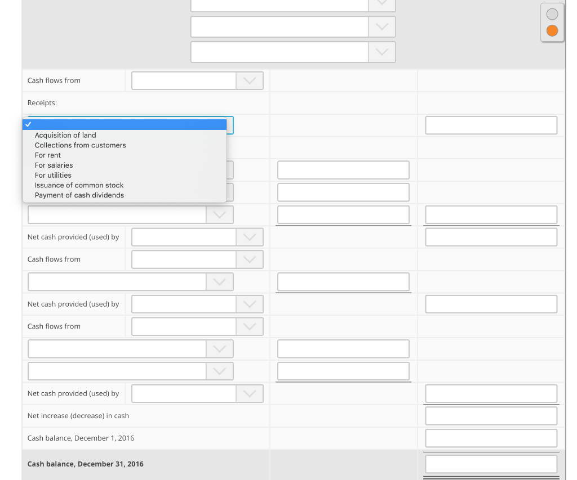Open third 'Net cash provided (used) by' dropdown
The height and width of the screenshot is (480, 577).
click(197, 394)
